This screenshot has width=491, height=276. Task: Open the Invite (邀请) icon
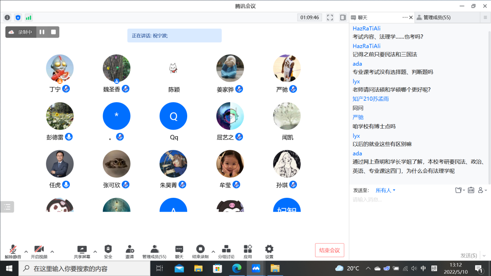129,252
